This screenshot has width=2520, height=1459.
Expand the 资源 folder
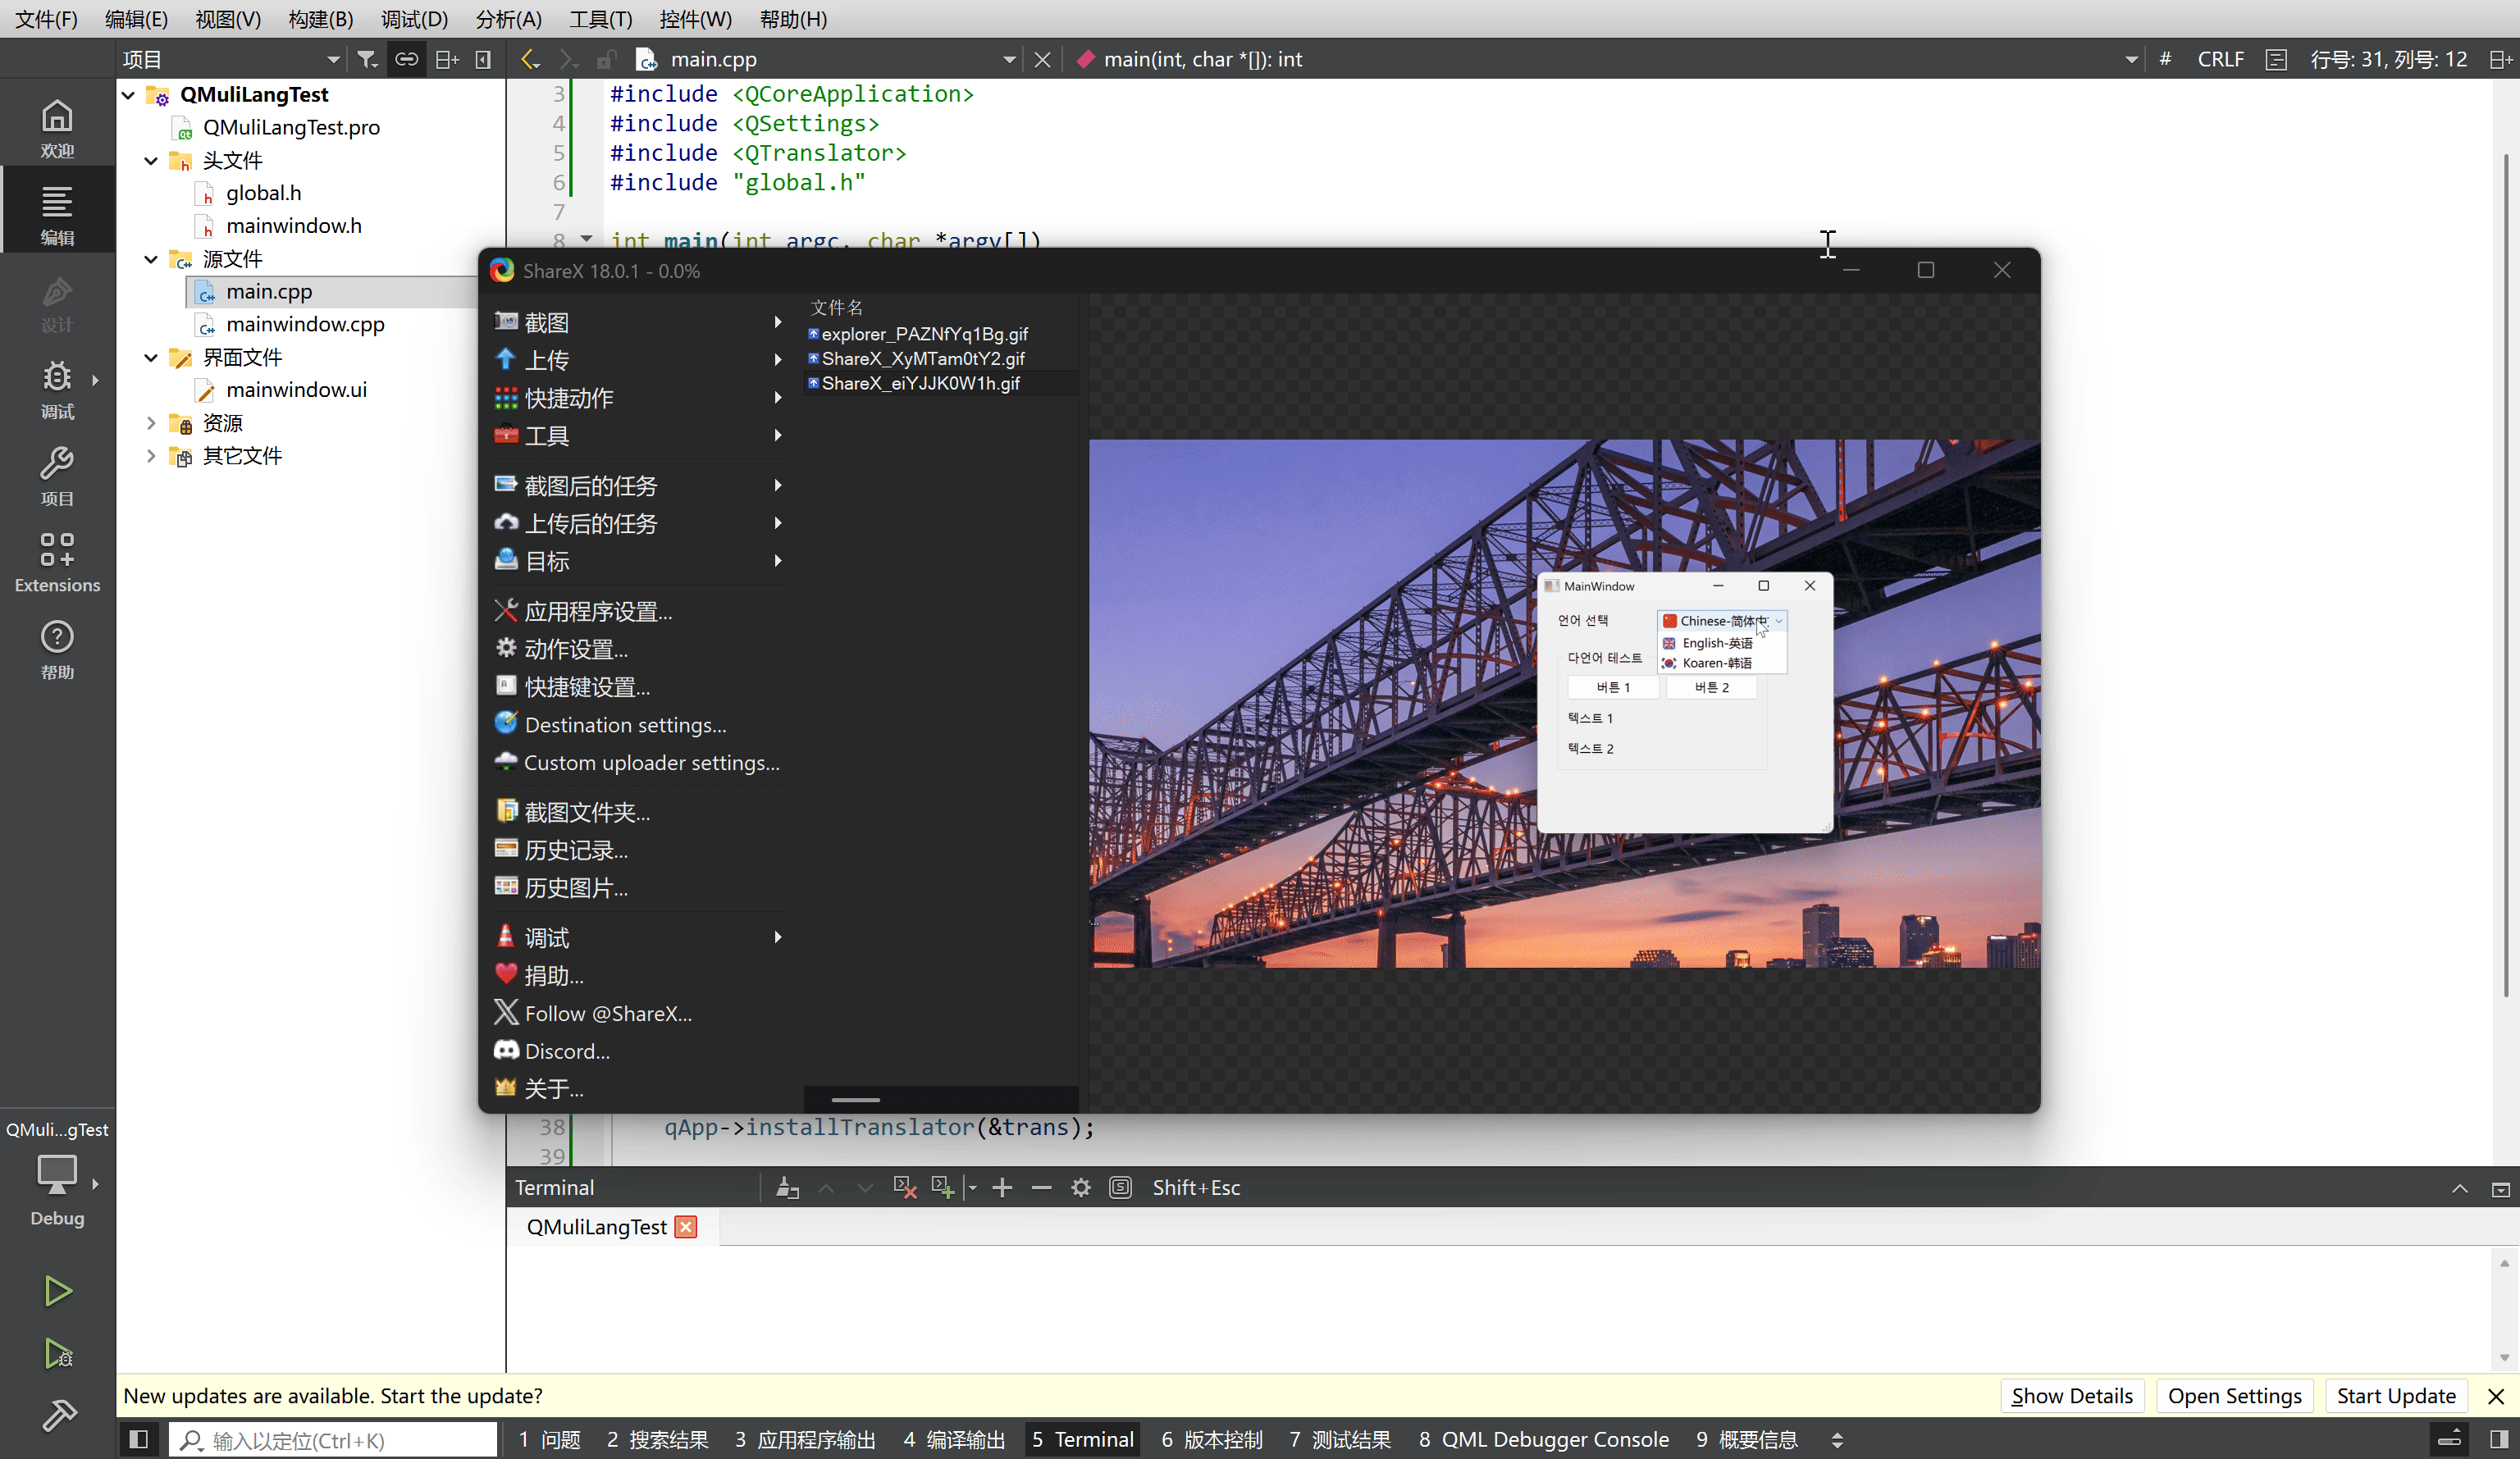[x=151, y=423]
